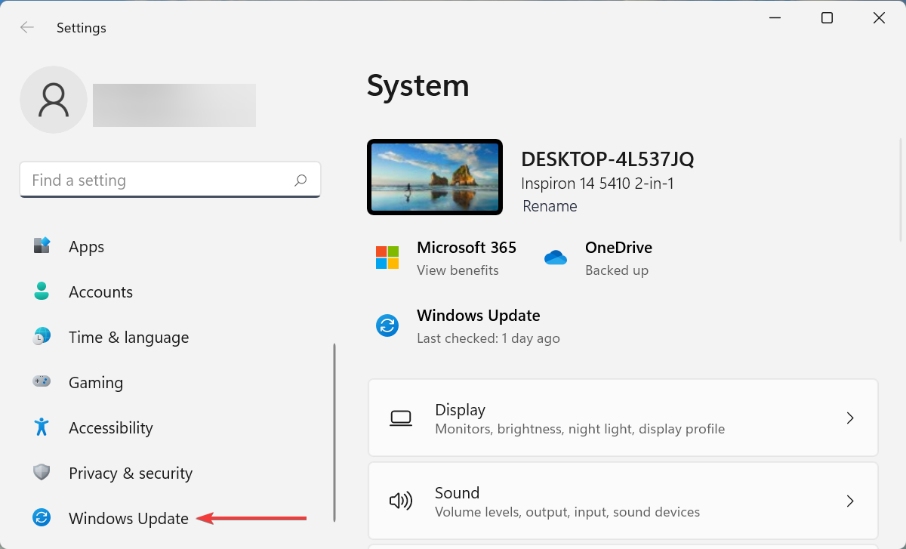Viewport: 906px width, 549px height.
Task: Select the Accessibility person icon
Action: click(x=42, y=427)
